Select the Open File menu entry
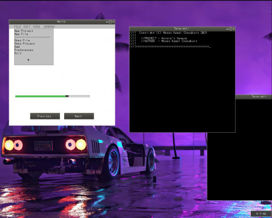This screenshot has width=272, height=218. click(x=22, y=40)
